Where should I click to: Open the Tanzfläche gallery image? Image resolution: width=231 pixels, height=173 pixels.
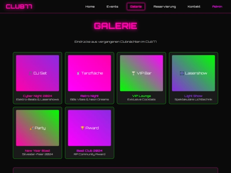point(89,73)
